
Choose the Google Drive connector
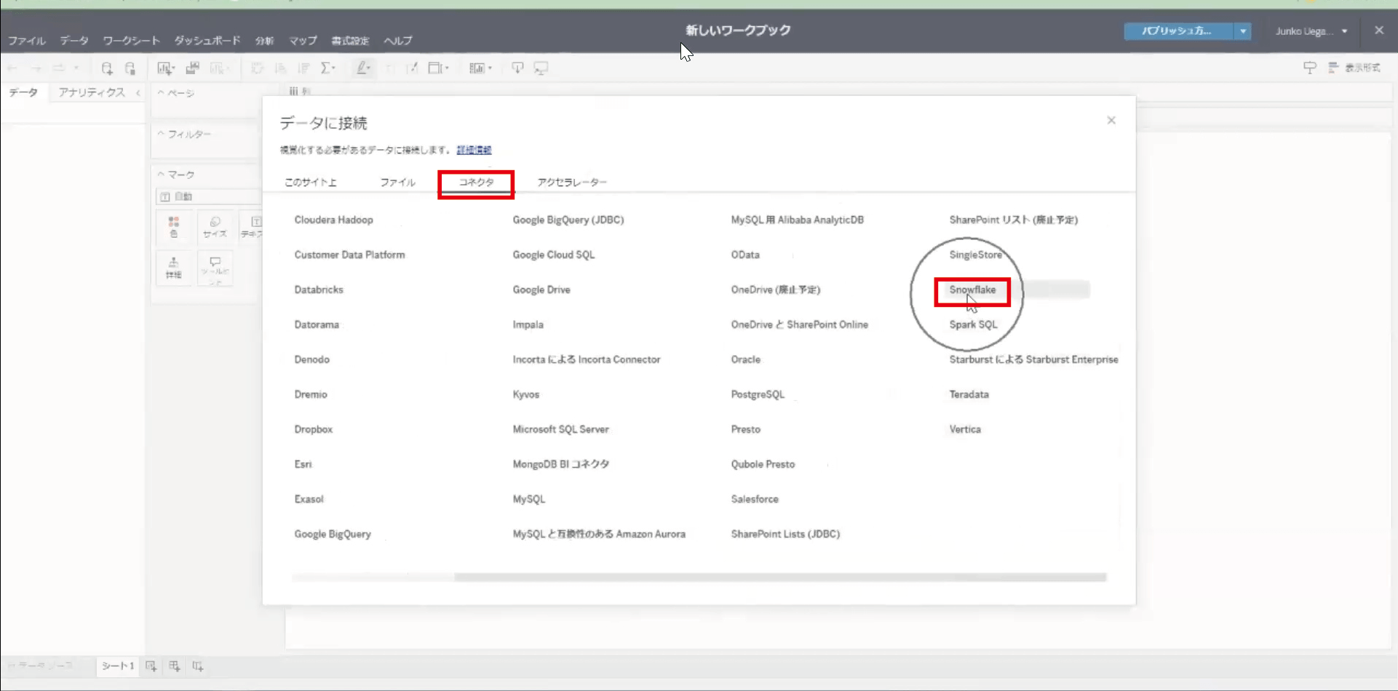pyautogui.click(x=541, y=290)
